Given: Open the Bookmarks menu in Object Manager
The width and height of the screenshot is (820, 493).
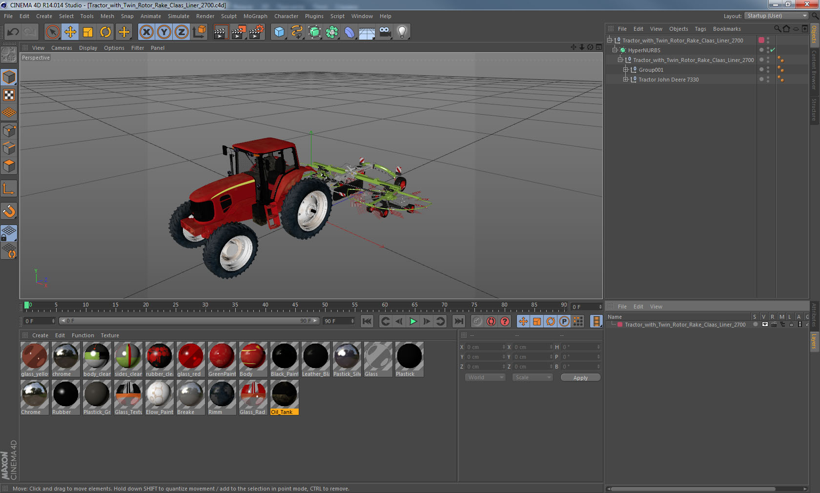Looking at the screenshot, I should pyautogui.click(x=727, y=29).
